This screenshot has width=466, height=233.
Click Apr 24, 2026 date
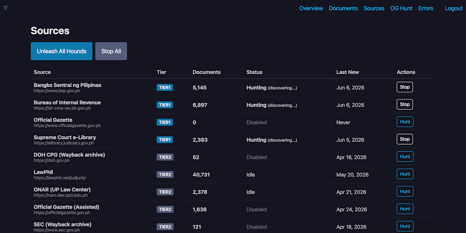[x=352, y=210]
